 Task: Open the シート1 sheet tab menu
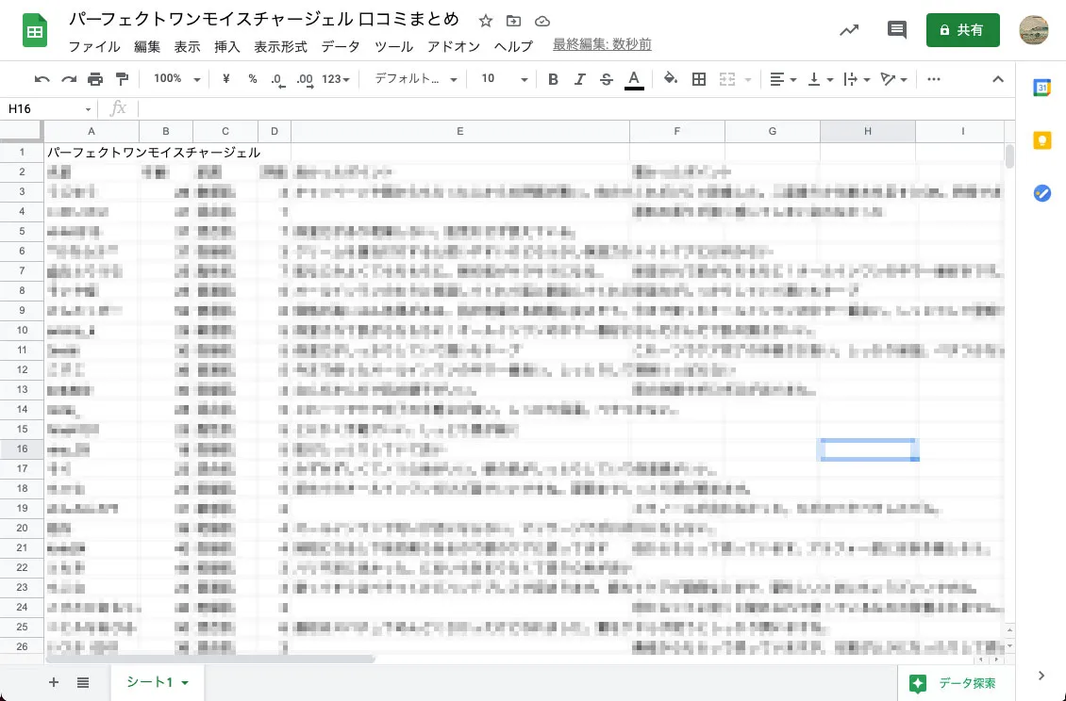tap(185, 681)
